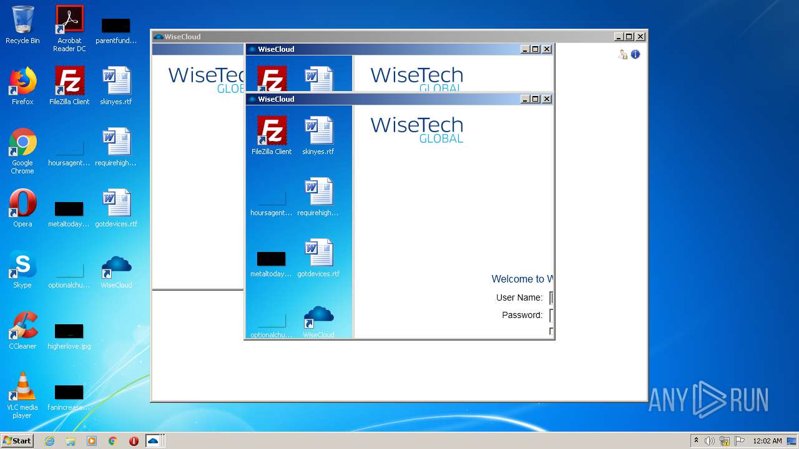
Task: Select hoursagent inside the front WiseCloud window
Action: click(272, 204)
